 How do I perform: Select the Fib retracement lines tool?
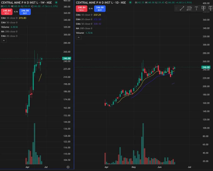[x=189, y=8]
